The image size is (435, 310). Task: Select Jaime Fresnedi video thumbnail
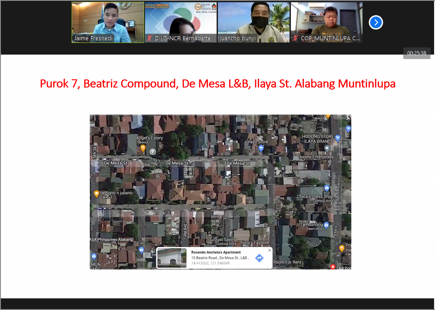click(108, 22)
